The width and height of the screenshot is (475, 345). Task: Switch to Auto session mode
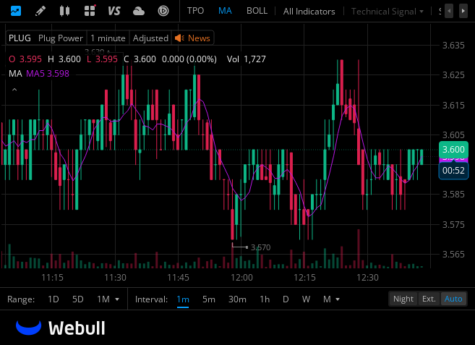point(453,299)
